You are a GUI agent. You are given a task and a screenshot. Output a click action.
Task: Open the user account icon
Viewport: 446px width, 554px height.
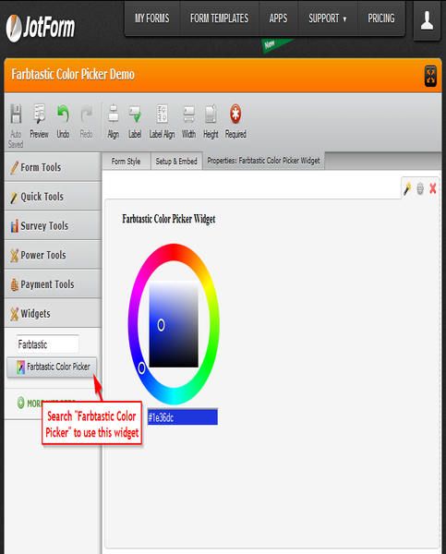pos(427,20)
